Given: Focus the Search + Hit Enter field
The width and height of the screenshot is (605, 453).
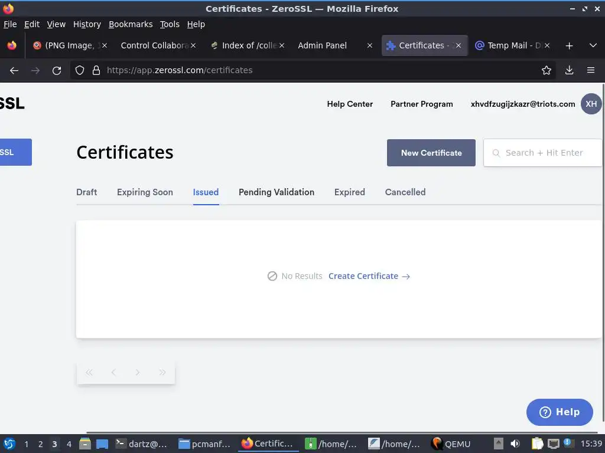Looking at the screenshot, I should 542,153.
